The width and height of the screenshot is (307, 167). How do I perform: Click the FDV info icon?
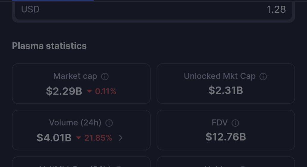[x=235, y=123]
